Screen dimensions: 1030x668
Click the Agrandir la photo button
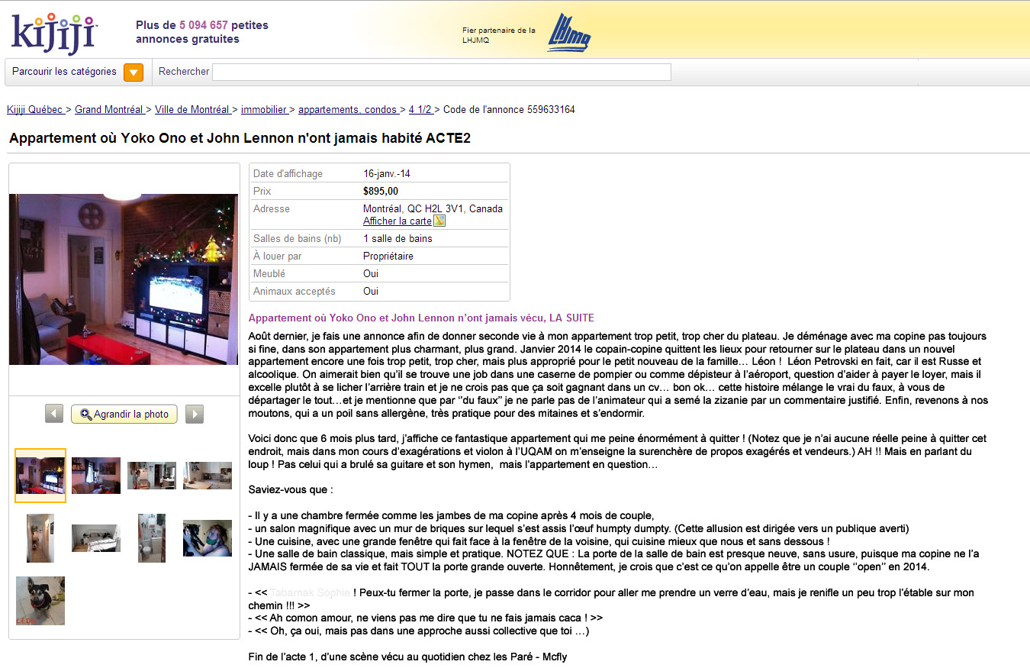[x=124, y=414]
